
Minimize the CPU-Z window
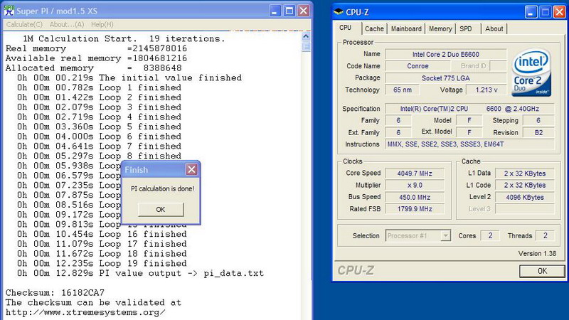[531, 12]
